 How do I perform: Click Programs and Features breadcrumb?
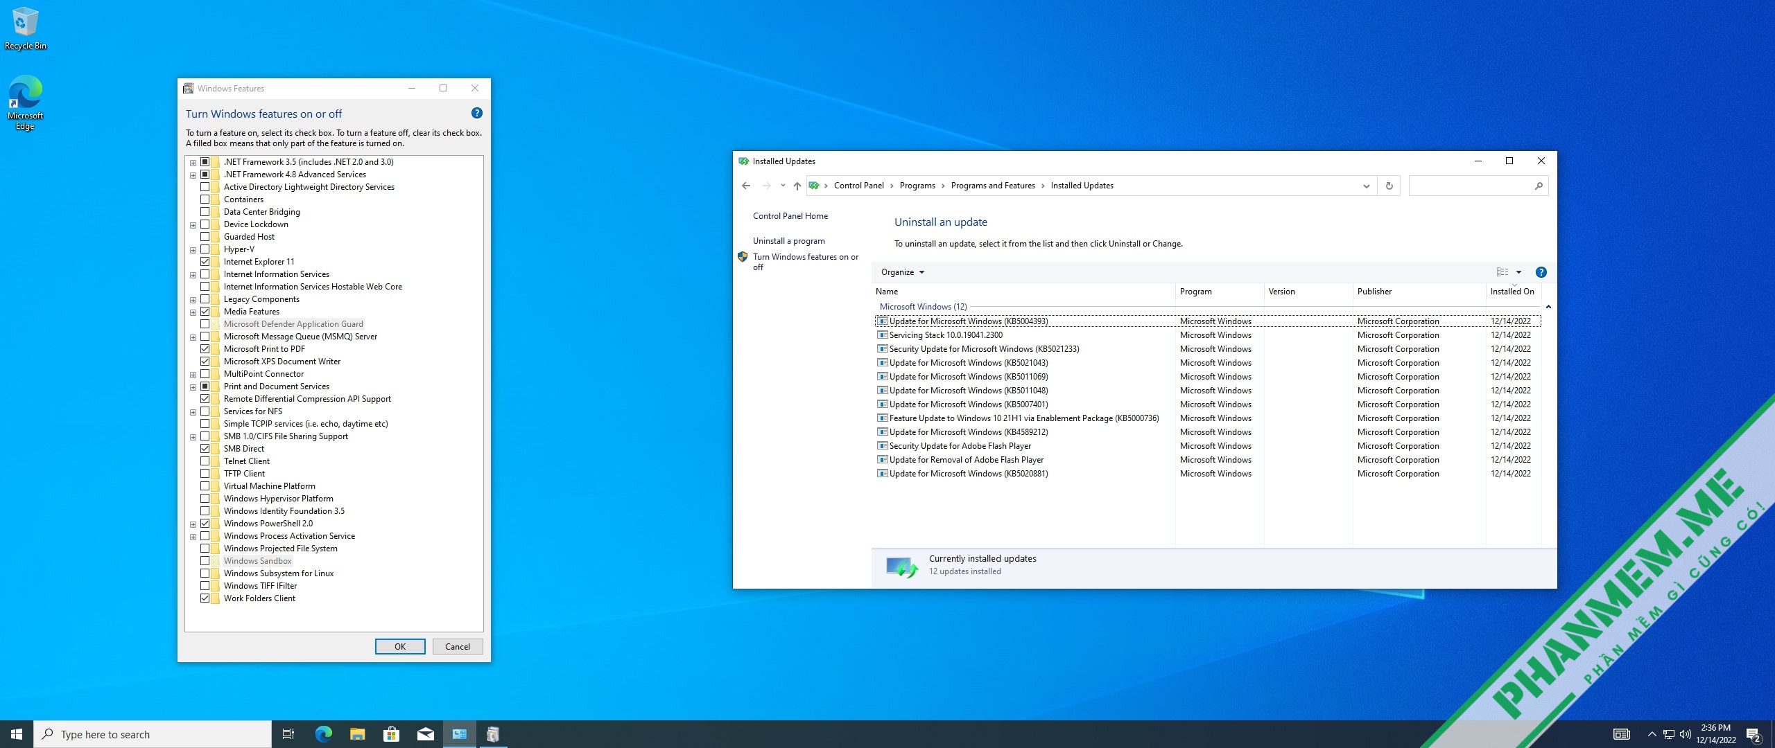click(993, 186)
